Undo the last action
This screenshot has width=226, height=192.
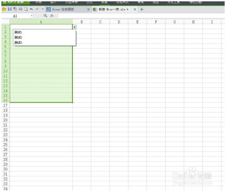point(31,9)
